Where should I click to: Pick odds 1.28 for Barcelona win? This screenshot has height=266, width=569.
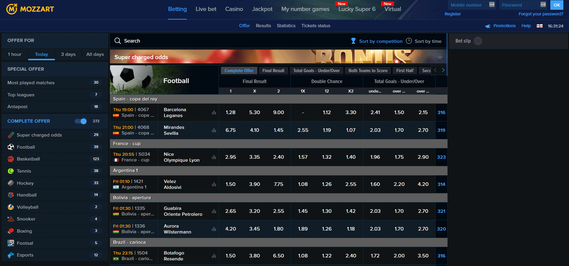(x=230, y=112)
